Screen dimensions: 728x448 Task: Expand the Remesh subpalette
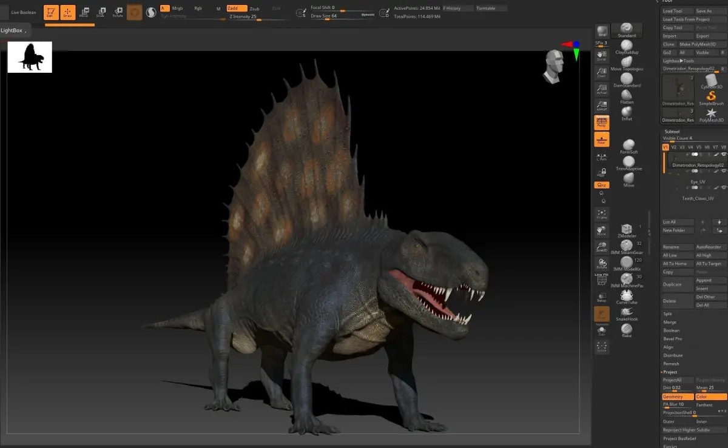671,364
